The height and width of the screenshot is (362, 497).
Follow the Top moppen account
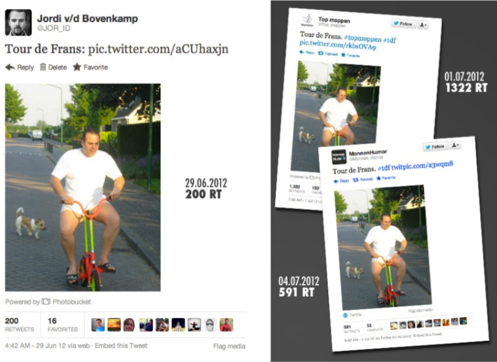[403, 23]
